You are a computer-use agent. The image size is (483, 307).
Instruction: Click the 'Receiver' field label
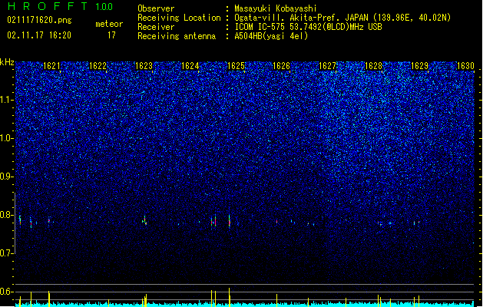click(x=156, y=27)
